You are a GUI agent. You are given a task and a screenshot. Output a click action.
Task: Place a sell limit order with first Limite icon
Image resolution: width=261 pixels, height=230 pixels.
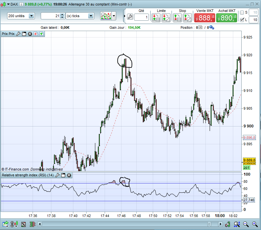click(156, 18)
